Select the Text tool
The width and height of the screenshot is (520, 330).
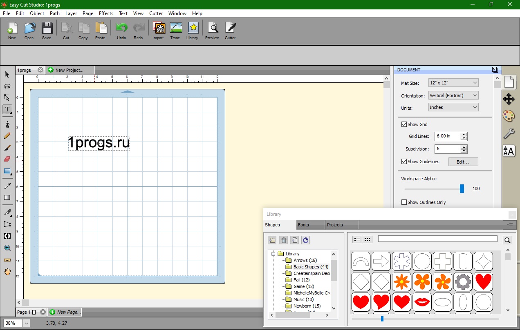point(7,109)
